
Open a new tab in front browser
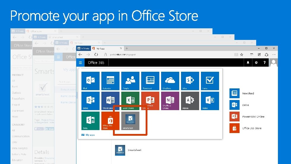coord(127,48)
